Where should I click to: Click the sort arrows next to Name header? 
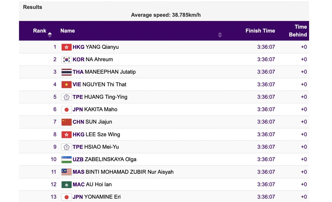(220, 35)
